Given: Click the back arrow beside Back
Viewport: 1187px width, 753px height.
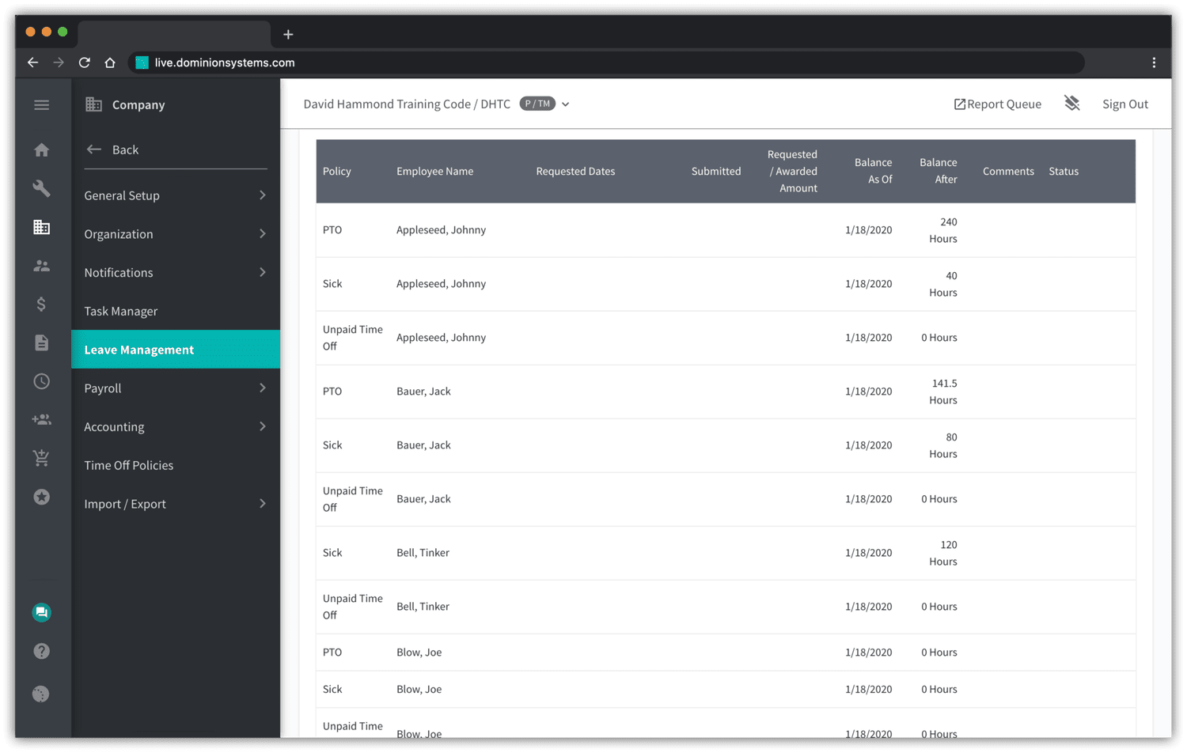Looking at the screenshot, I should pyautogui.click(x=93, y=149).
